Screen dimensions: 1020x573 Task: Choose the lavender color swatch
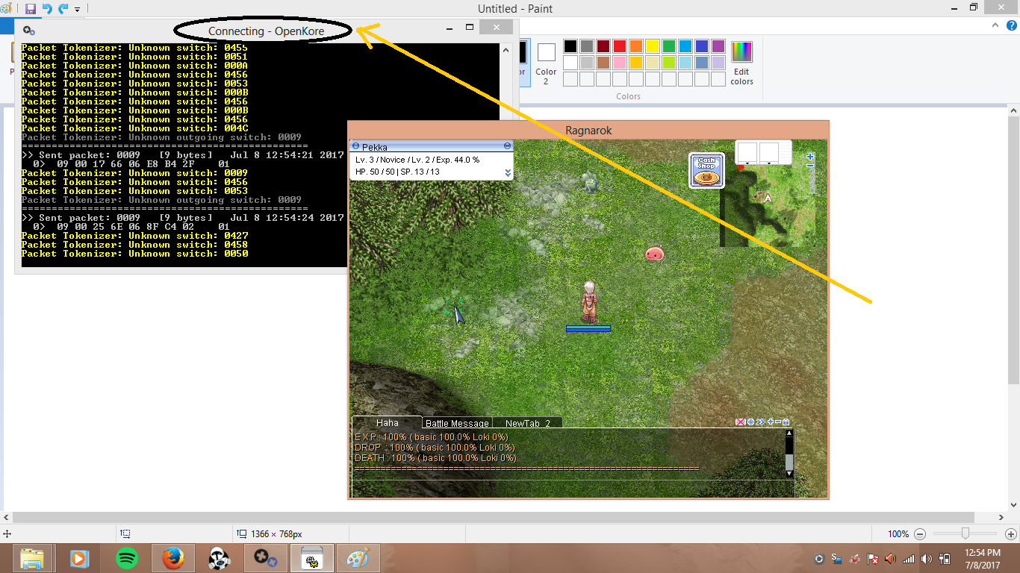click(718, 63)
